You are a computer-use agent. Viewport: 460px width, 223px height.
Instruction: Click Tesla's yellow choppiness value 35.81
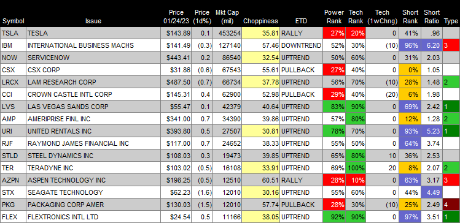[260, 33]
